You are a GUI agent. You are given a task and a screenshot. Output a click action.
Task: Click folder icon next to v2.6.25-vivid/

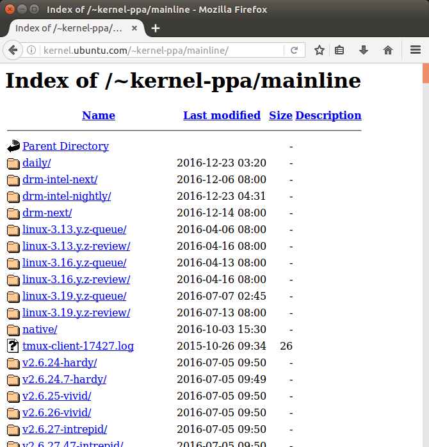click(13, 397)
